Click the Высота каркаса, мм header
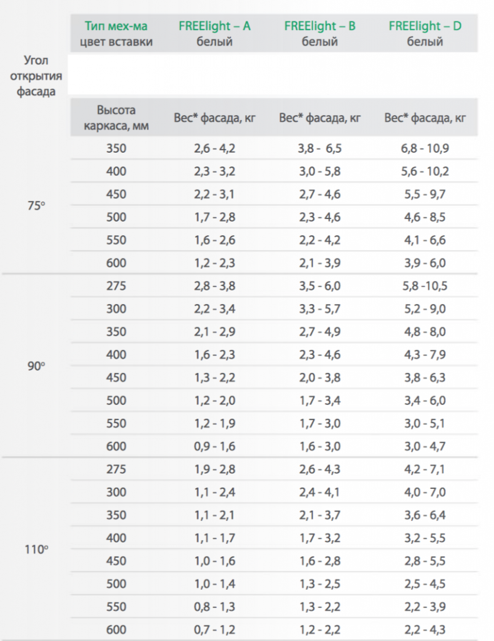494x641 pixels. (116, 118)
